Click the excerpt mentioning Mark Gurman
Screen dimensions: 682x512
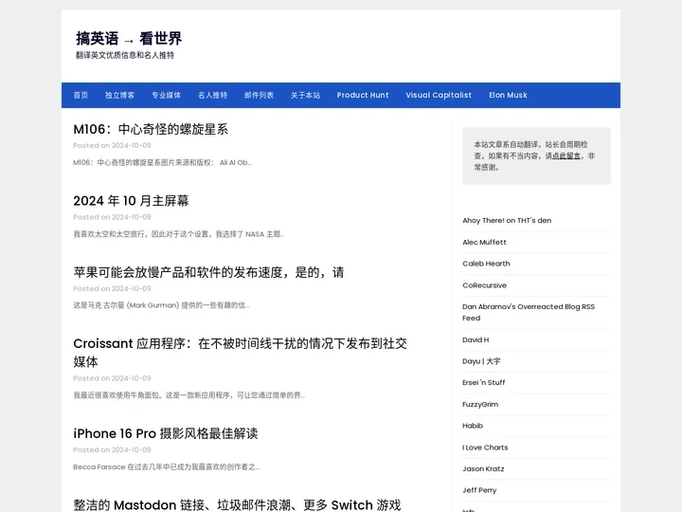coord(161,305)
